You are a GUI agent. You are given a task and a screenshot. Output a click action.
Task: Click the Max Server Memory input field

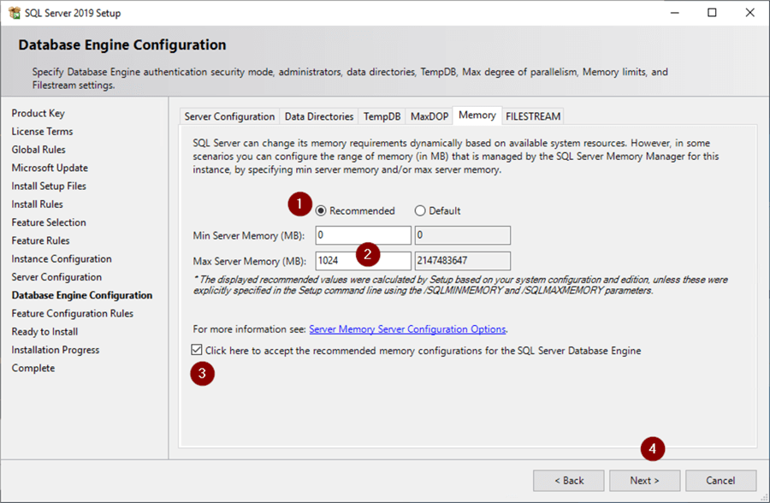[x=337, y=261]
